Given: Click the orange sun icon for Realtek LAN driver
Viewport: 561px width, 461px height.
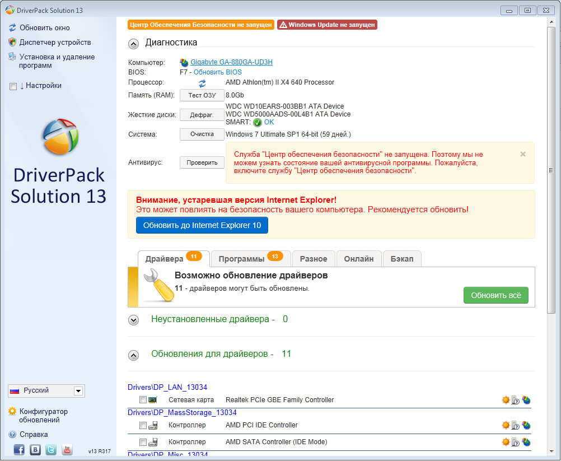Looking at the screenshot, I should [506, 400].
